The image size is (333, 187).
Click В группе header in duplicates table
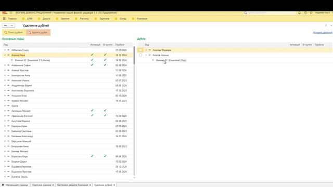point(307,45)
